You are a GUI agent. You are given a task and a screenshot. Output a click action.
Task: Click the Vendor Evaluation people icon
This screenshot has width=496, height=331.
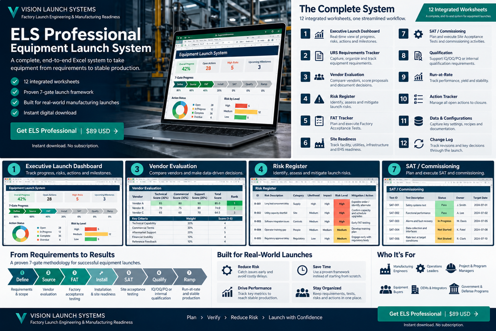pos(319,77)
